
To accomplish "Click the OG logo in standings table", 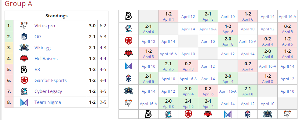I will point(24,36).
